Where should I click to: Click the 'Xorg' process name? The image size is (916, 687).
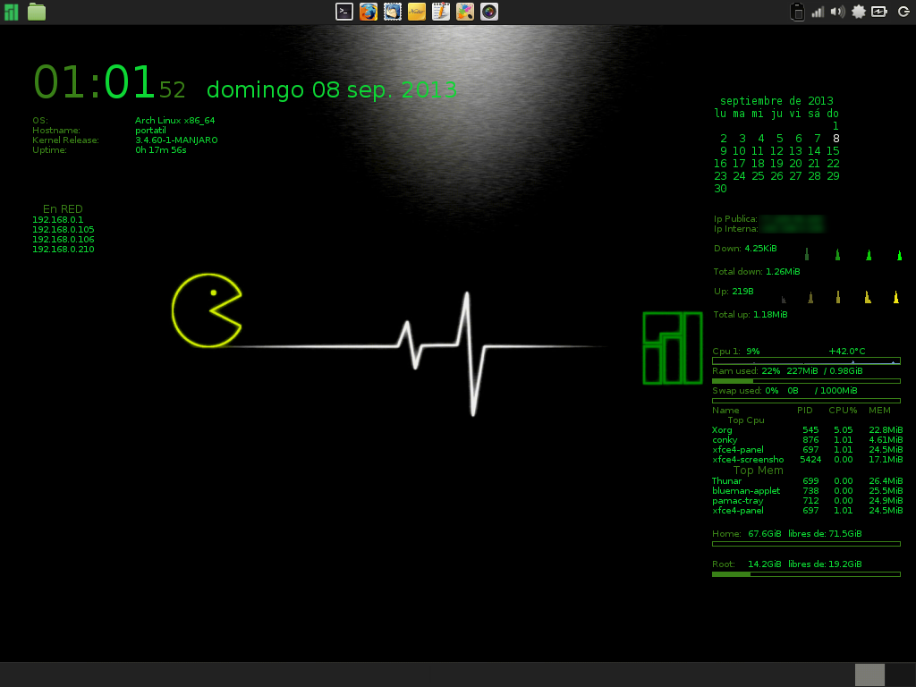click(722, 430)
